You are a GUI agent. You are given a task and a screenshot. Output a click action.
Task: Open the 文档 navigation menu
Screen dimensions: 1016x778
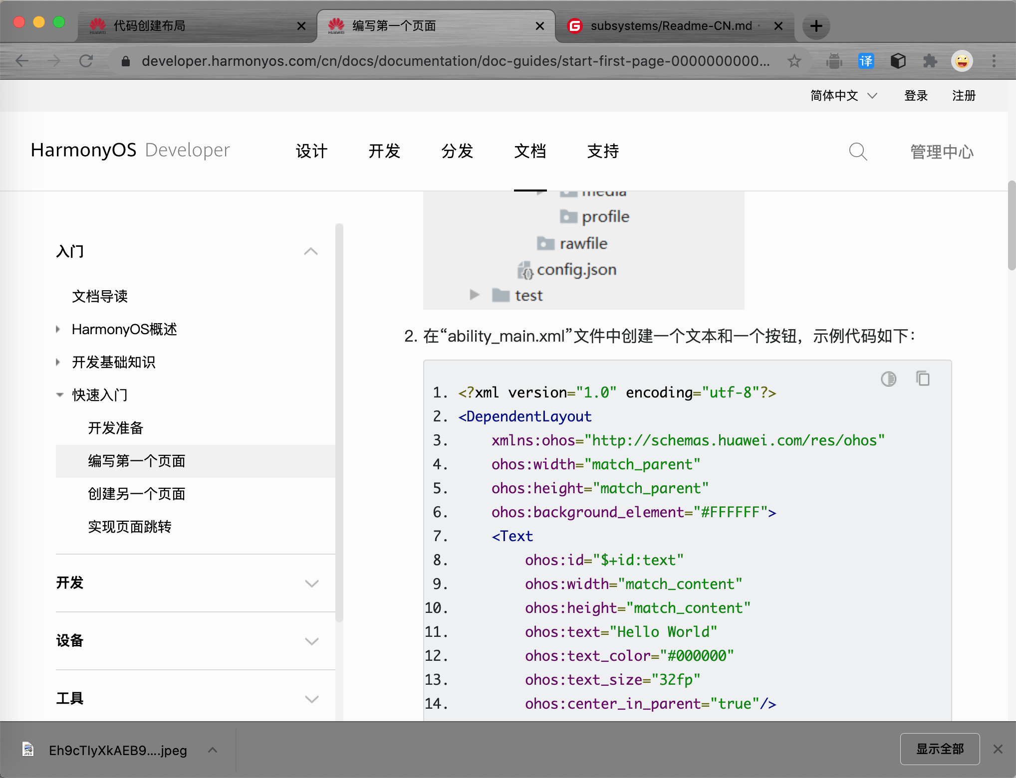click(530, 151)
